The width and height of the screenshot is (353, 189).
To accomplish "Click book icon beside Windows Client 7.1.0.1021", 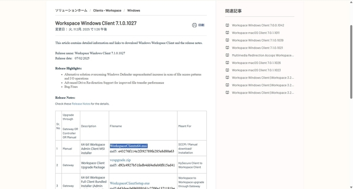I will (x=227, y=48).
